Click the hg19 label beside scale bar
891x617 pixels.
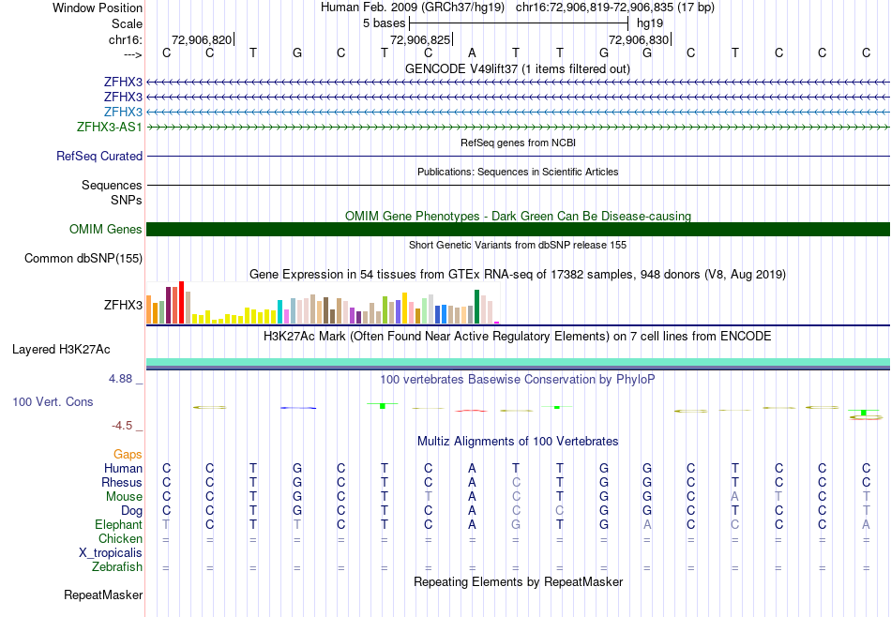[x=650, y=23]
